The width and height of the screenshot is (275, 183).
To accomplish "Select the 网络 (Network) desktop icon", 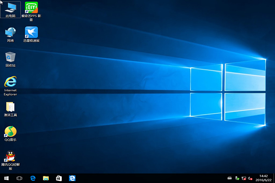I will (x=10, y=33).
